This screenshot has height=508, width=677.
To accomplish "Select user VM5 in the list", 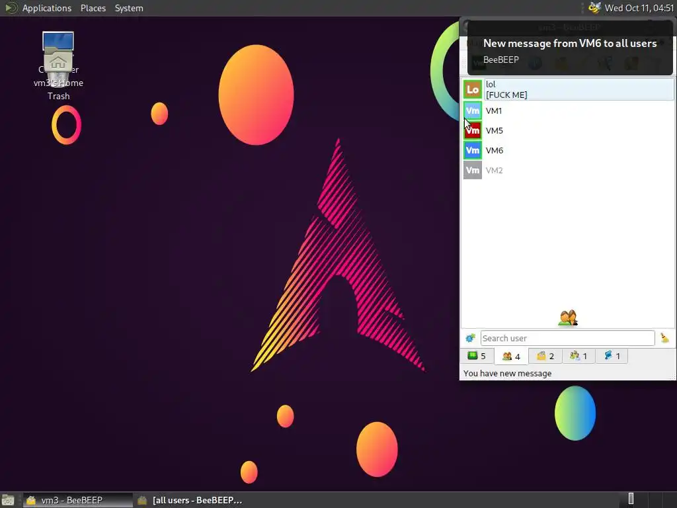I will 568,130.
